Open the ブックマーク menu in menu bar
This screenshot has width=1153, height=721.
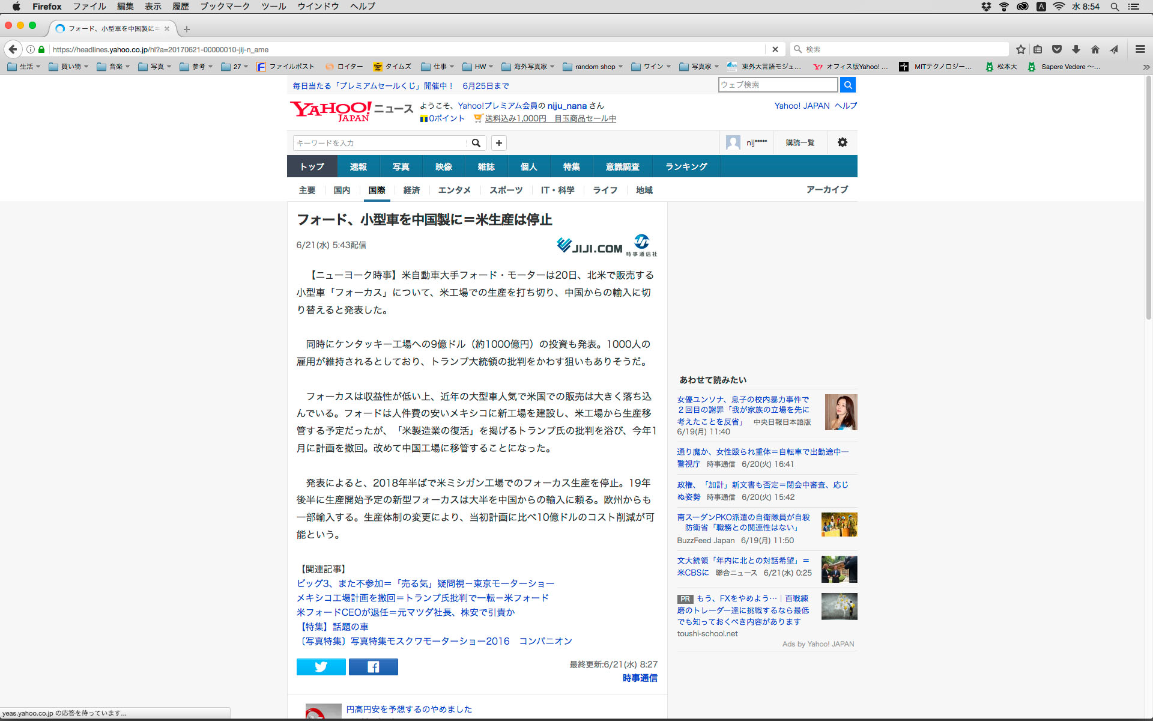(225, 7)
